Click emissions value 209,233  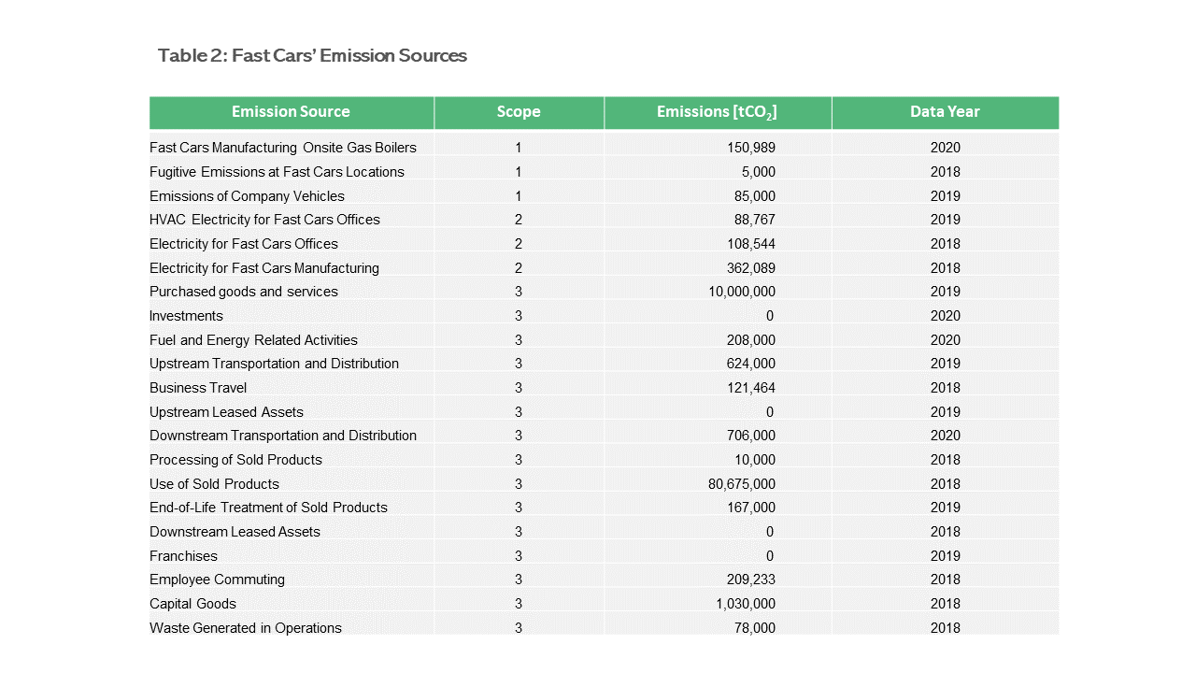click(x=751, y=580)
